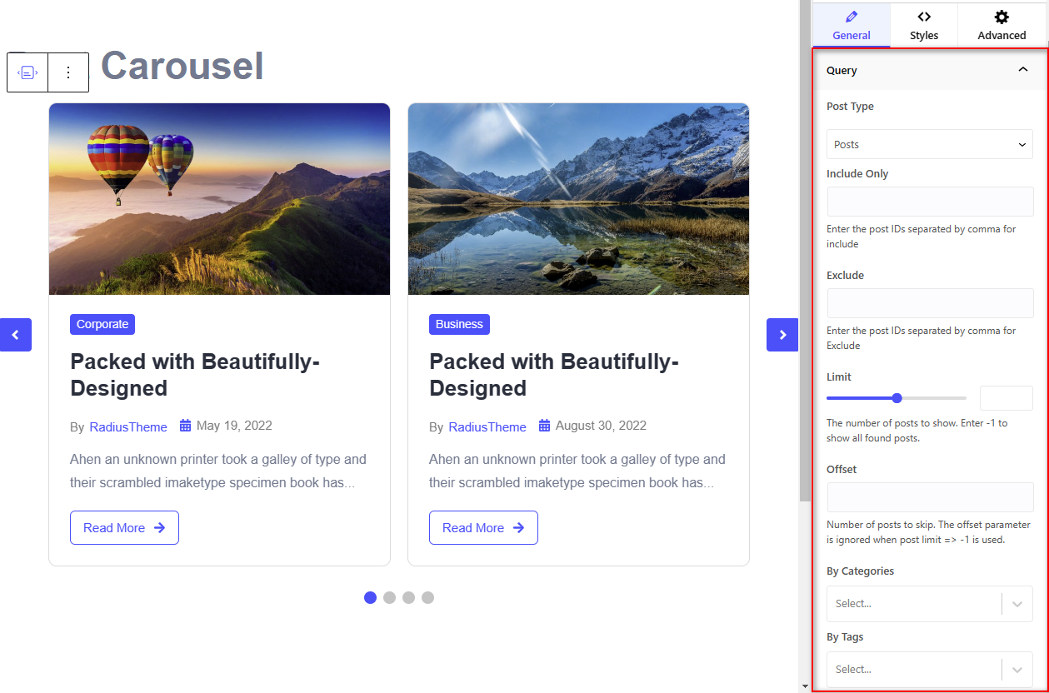This screenshot has width=1049, height=693.
Task: Click the pencil icon on the General tab
Action: click(851, 17)
